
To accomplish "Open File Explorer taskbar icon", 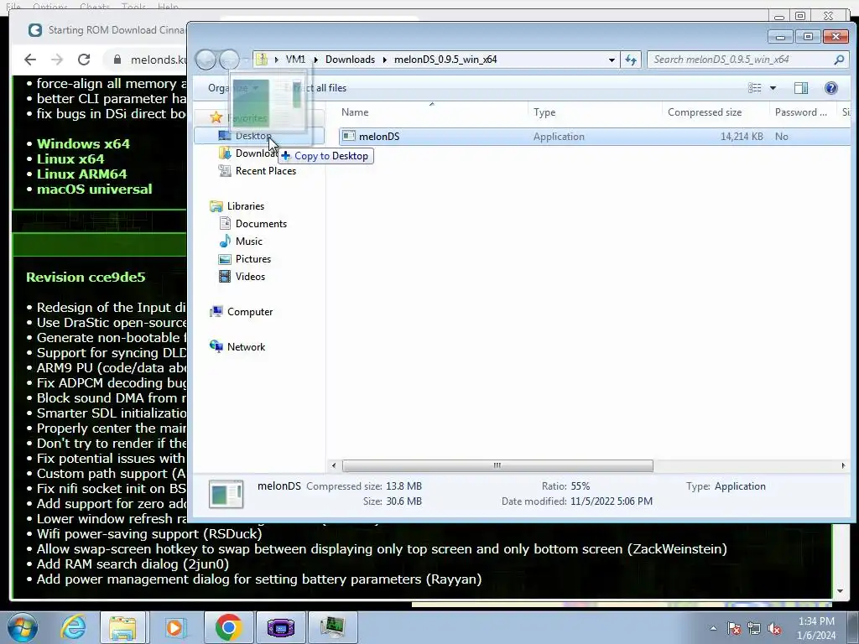I will pyautogui.click(x=122, y=627).
